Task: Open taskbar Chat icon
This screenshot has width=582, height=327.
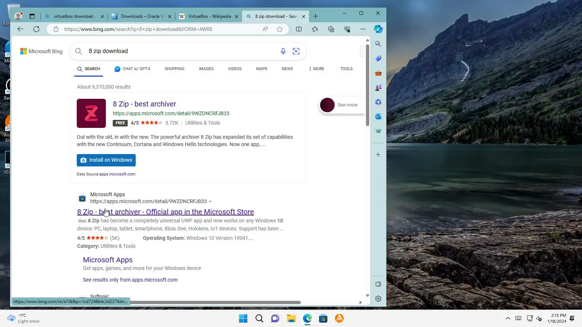Action: pyautogui.click(x=275, y=319)
